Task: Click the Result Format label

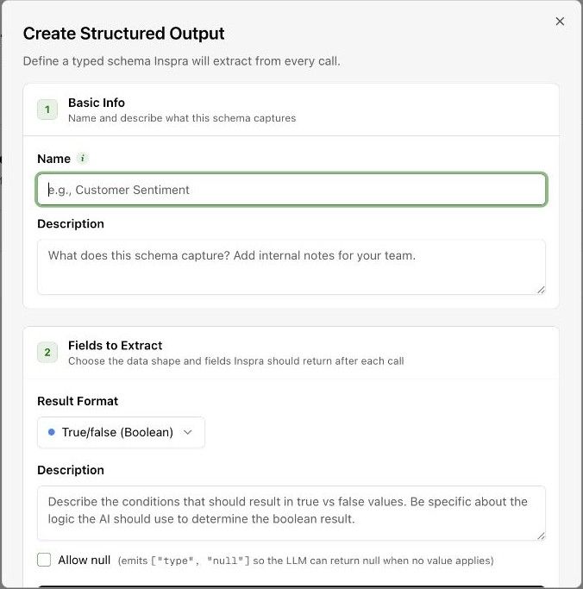Action: (x=78, y=401)
